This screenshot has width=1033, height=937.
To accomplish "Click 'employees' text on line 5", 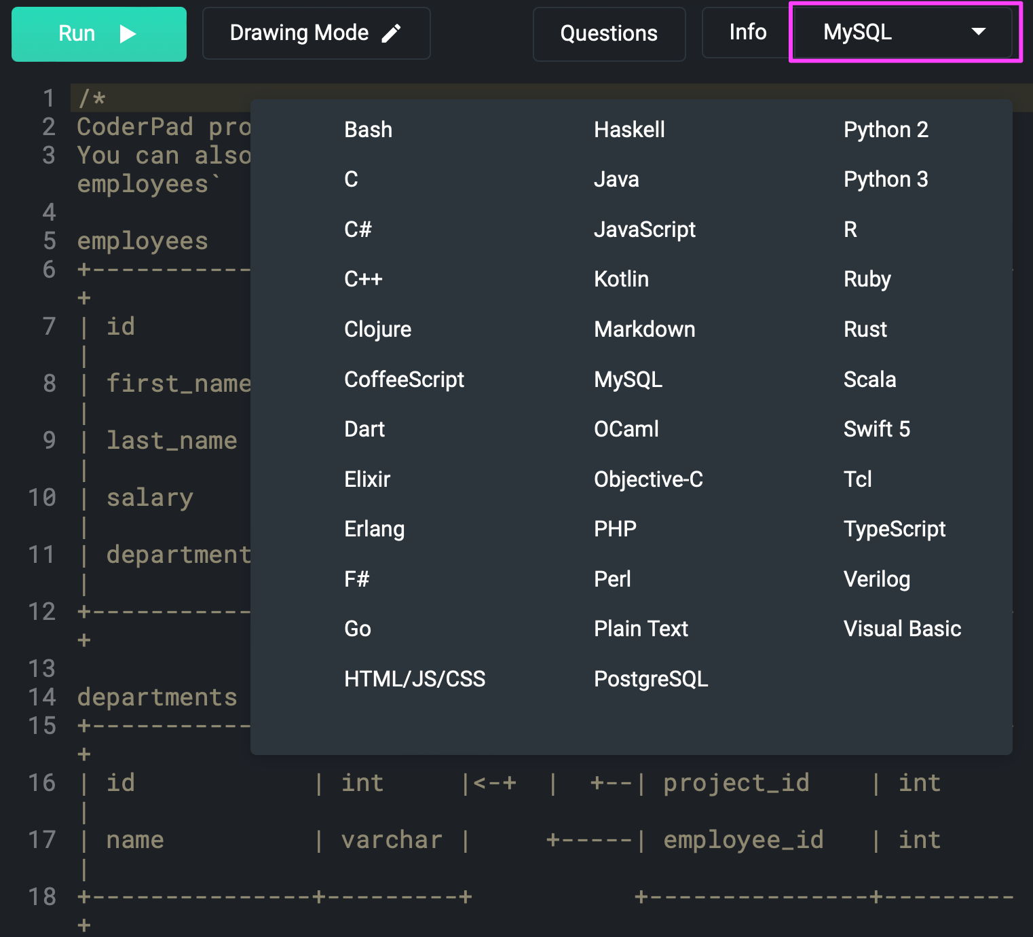I will click(143, 241).
